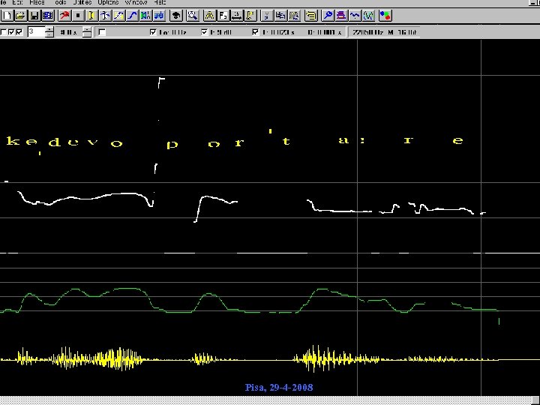
Task: Click the green waveform icon
Action: click(x=368, y=16)
